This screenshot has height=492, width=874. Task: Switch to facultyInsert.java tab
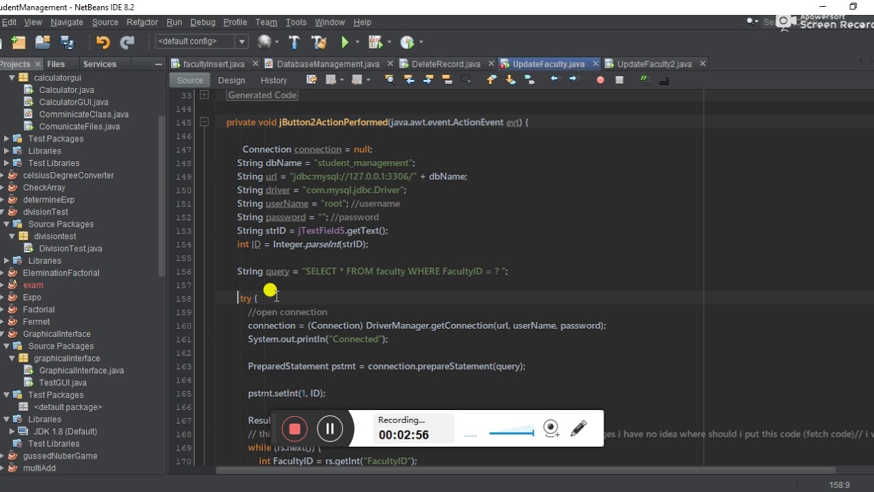pyautogui.click(x=213, y=64)
